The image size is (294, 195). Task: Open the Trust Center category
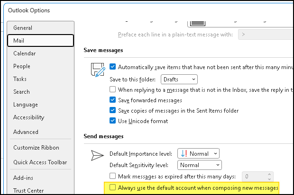point(40,190)
